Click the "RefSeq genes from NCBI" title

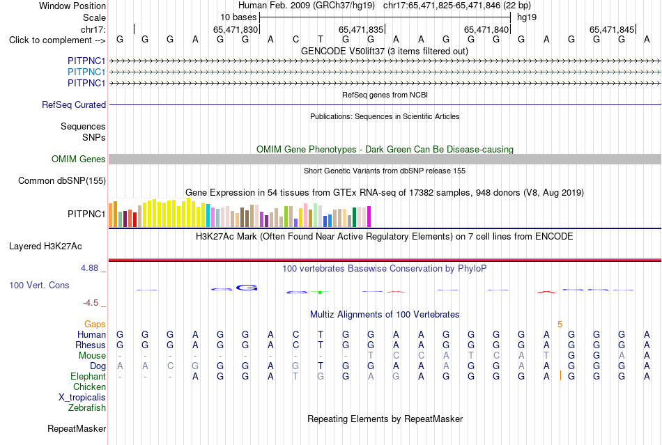coord(385,95)
